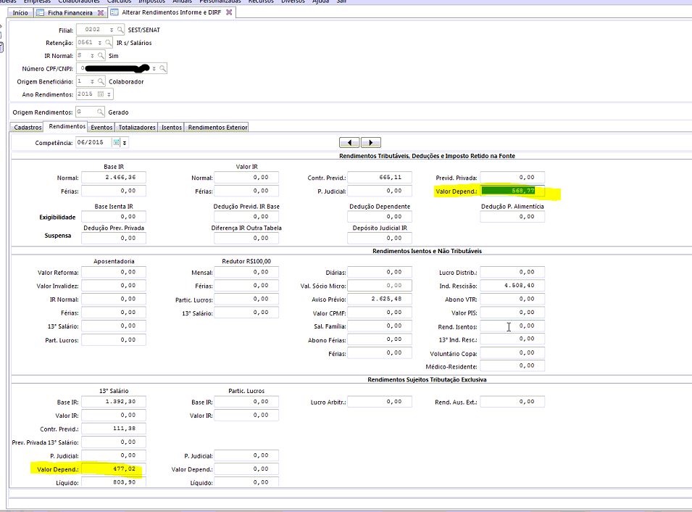
Task: Open the Competência calendar icon
Action: tap(116, 143)
